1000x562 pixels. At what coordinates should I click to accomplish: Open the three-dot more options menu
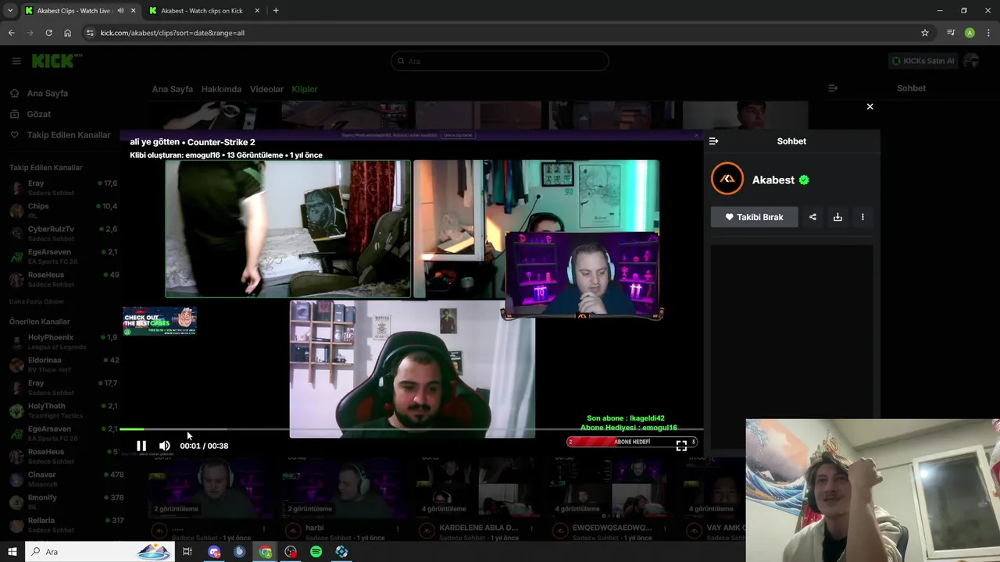pyautogui.click(x=862, y=217)
